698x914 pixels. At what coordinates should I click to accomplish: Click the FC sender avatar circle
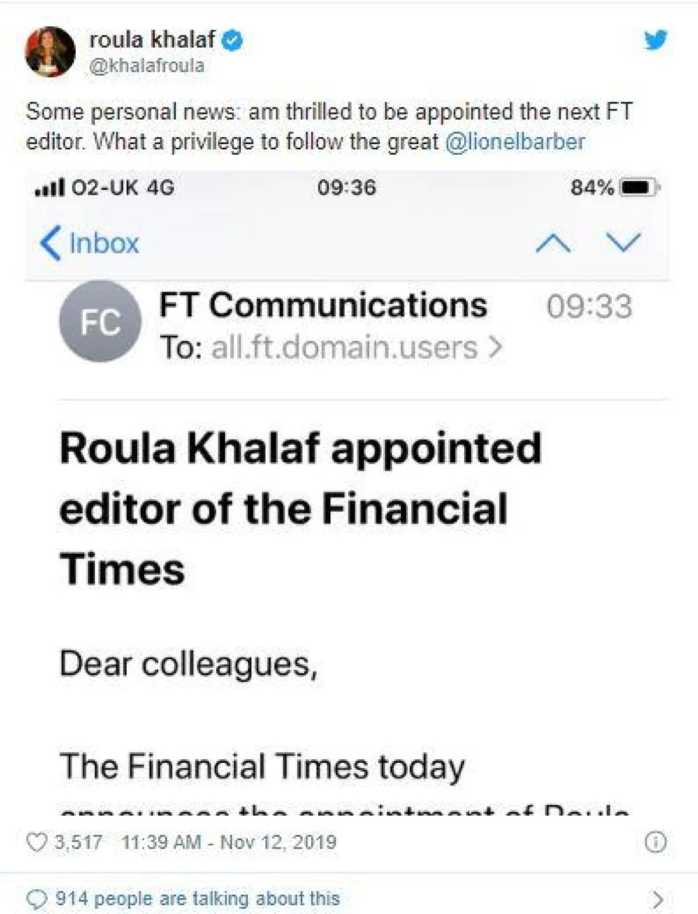pyautogui.click(x=100, y=322)
